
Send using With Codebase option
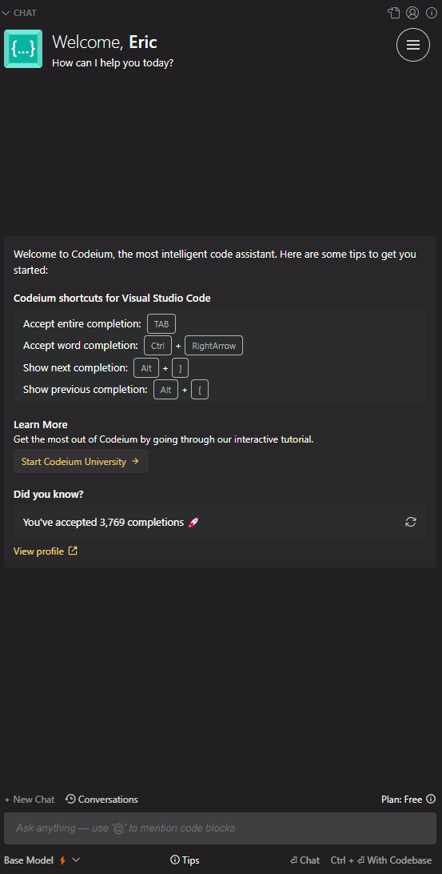[381, 860]
